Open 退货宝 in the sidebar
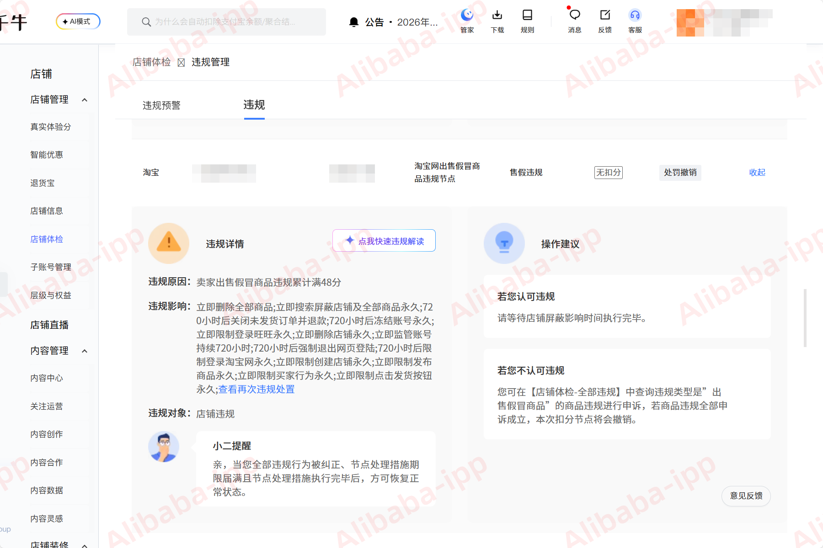Image resolution: width=823 pixels, height=548 pixels. coord(43,183)
